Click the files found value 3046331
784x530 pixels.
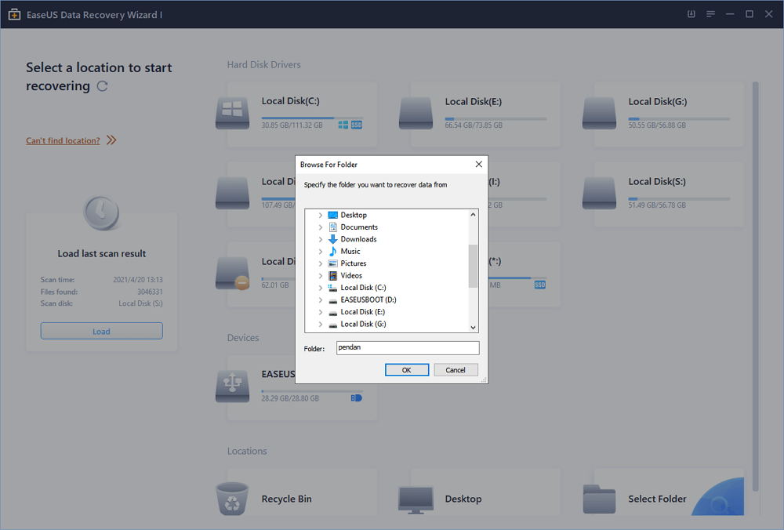(150, 292)
